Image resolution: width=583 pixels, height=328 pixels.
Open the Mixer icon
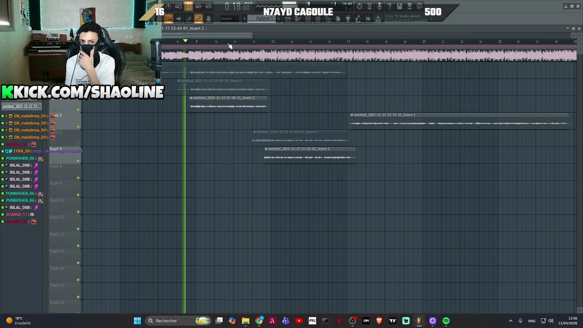point(318,19)
